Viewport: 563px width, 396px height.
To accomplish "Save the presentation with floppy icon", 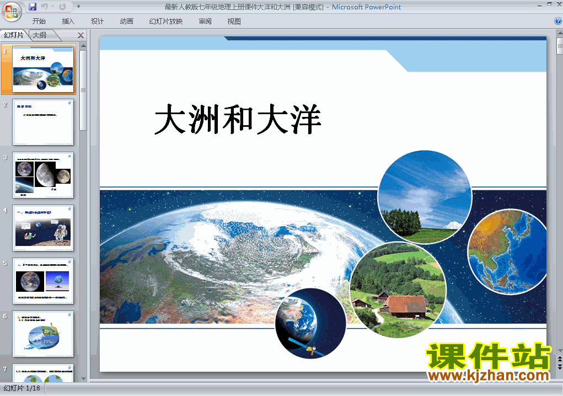I will click(x=33, y=7).
